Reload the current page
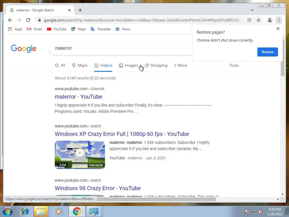The height and width of the screenshot is (217, 289). (28, 20)
